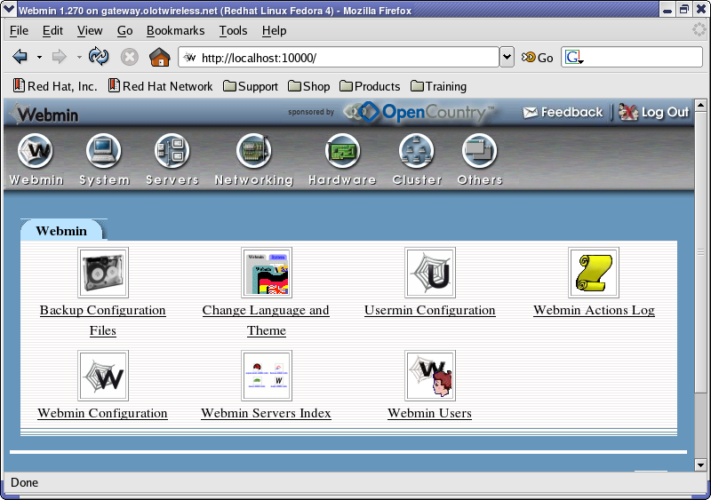Open the Shop bookmarks folder
Screen dimensions: 711x500
tap(309, 86)
